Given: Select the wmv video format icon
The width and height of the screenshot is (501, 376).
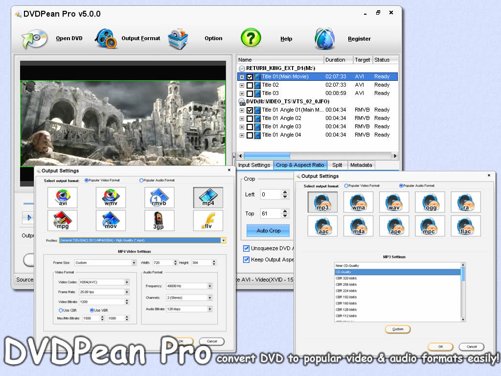Looking at the screenshot, I should pos(111,197).
